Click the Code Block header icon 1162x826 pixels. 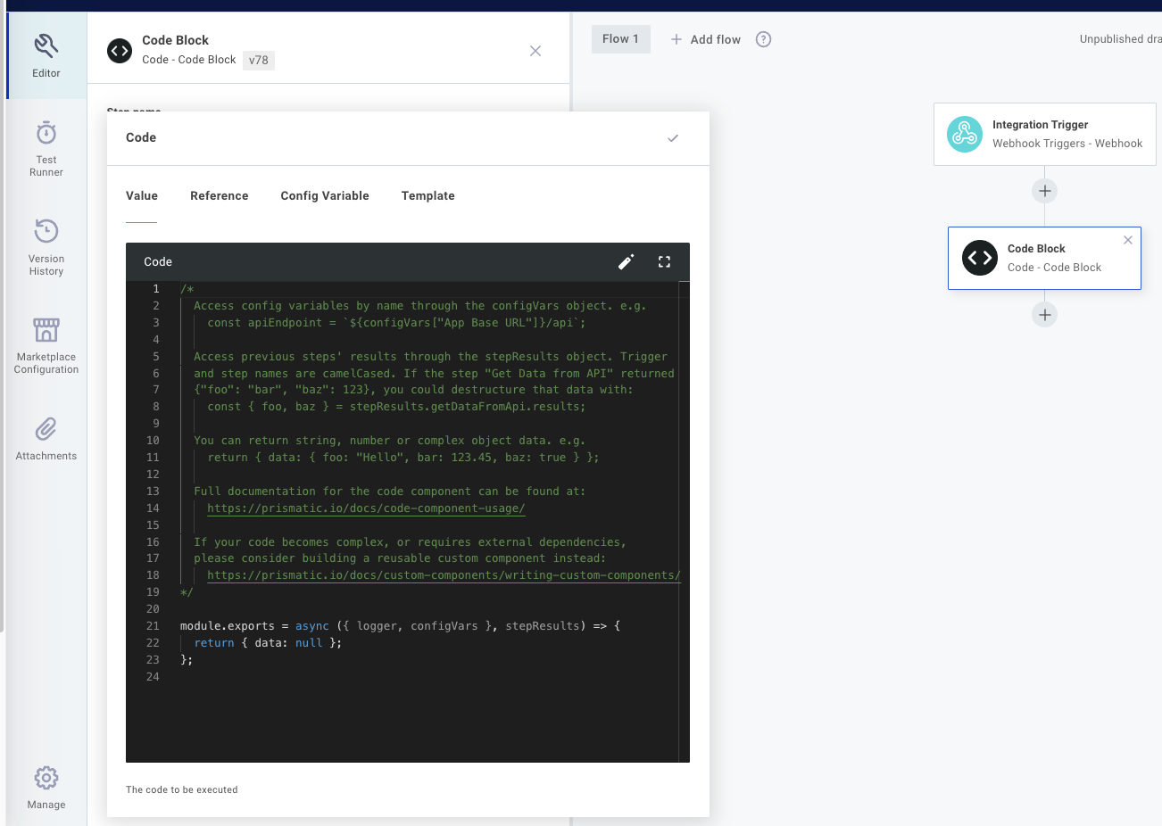pyautogui.click(x=120, y=51)
